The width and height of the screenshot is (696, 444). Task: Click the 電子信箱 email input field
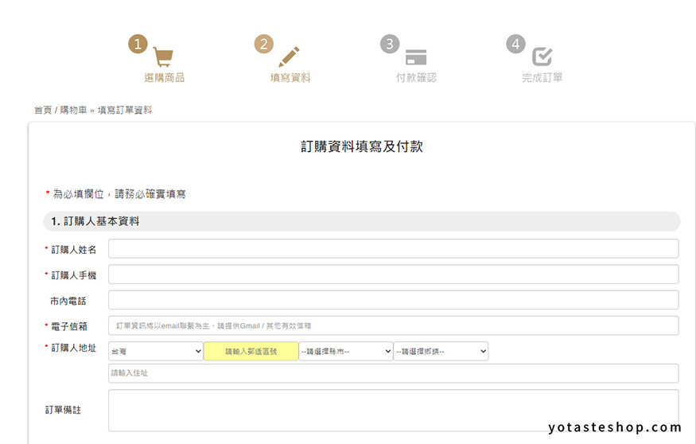(x=393, y=326)
